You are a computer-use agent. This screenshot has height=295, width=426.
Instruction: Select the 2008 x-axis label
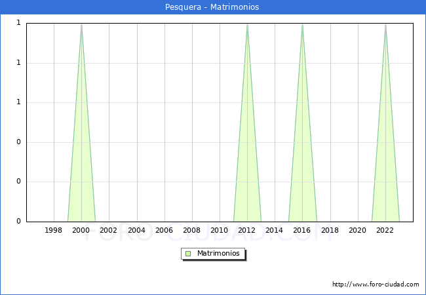(x=192, y=230)
